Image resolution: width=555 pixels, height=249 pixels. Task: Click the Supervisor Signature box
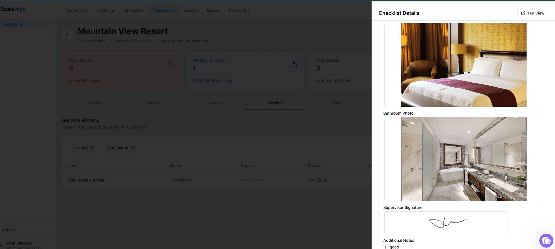[446, 223]
